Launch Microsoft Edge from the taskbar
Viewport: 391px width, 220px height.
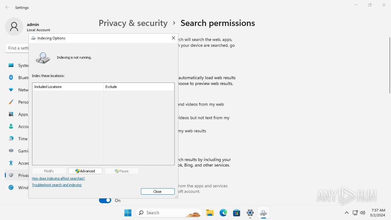point(223,213)
